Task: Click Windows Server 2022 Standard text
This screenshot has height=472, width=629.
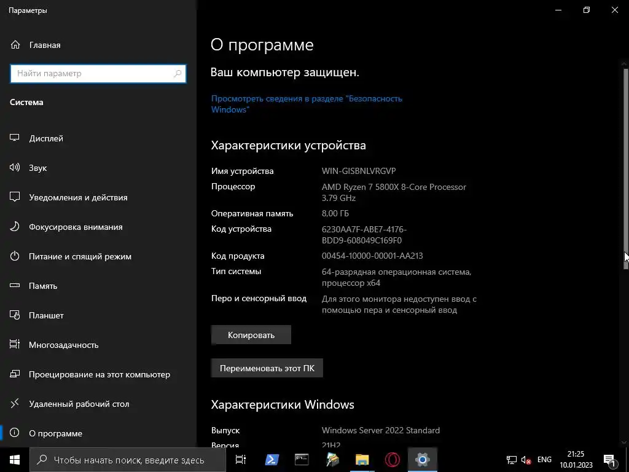Action: point(381,430)
